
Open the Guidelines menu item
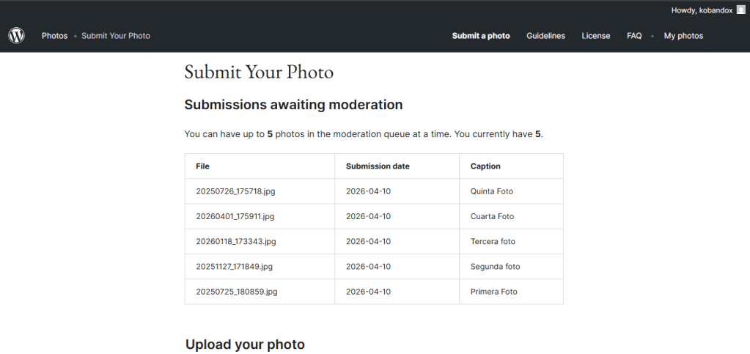(545, 36)
